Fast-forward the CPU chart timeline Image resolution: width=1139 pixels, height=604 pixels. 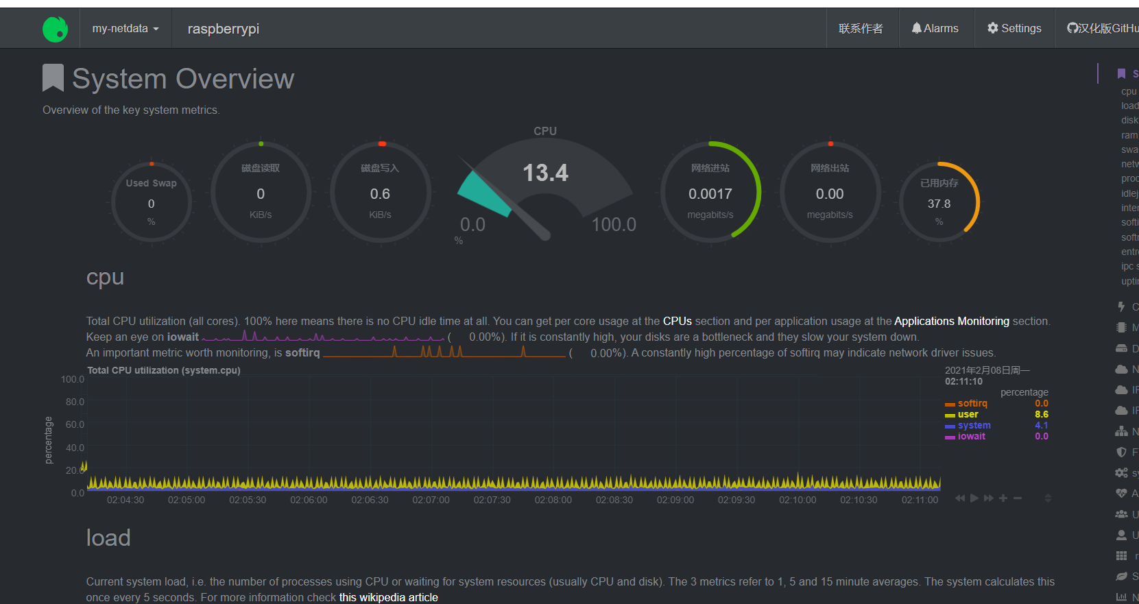[988, 498]
